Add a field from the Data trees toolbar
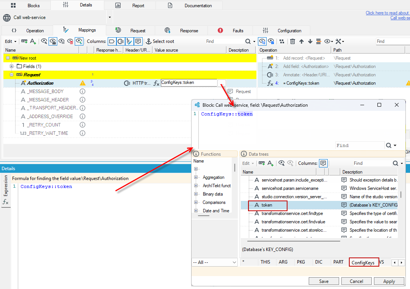 [270, 163]
